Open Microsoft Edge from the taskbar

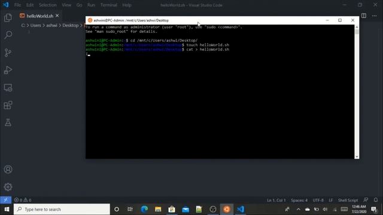pyautogui.click(x=144, y=210)
